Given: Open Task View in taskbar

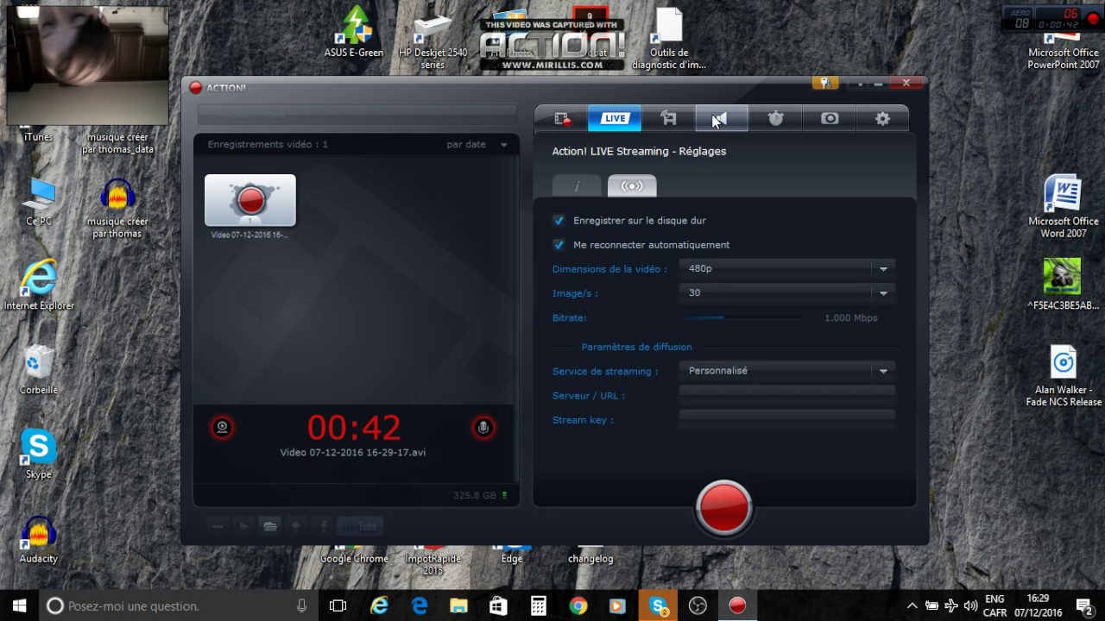Looking at the screenshot, I should click(338, 606).
